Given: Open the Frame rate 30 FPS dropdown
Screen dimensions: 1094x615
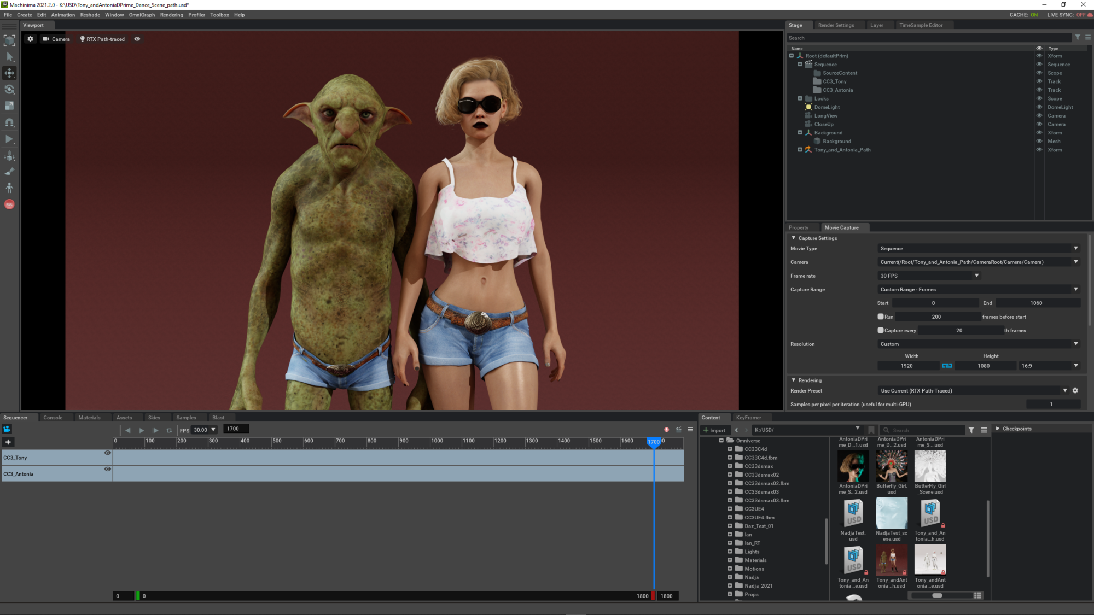Looking at the screenshot, I should (x=929, y=276).
